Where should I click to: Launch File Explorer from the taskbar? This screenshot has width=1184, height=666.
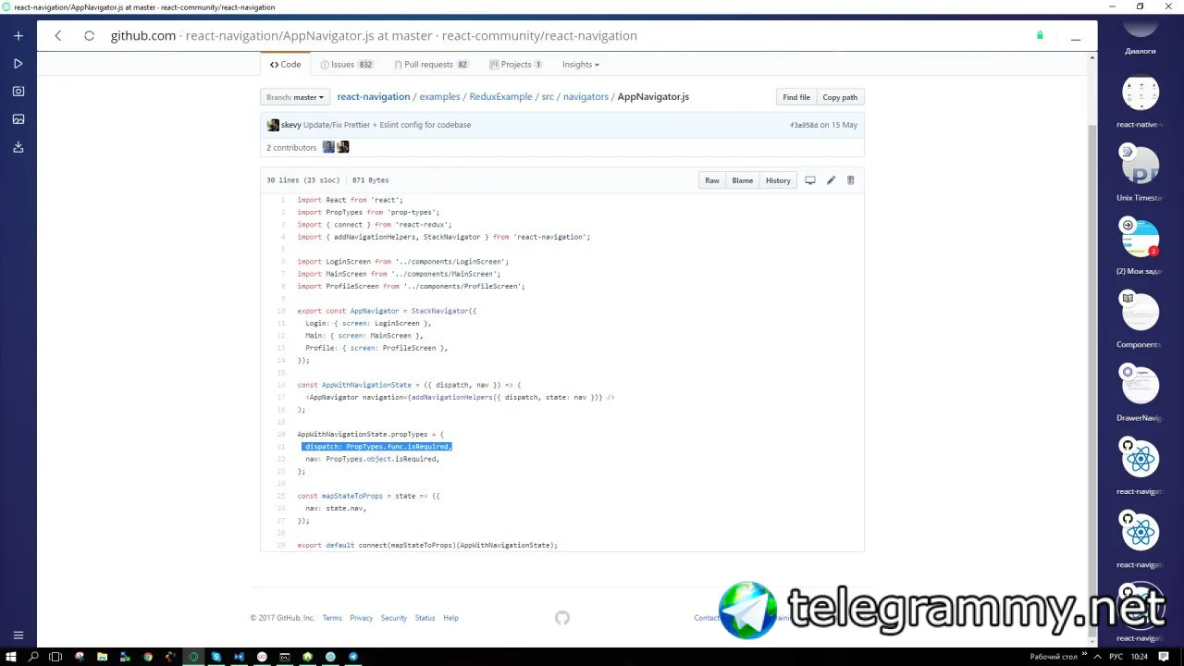point(102,657)
